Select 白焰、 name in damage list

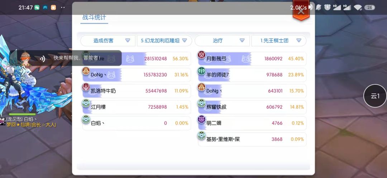click(x=97, y=123)
